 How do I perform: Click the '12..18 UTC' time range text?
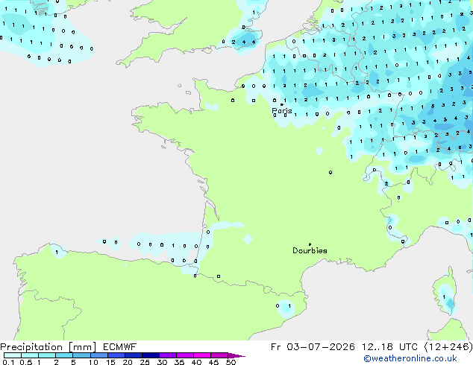tap(389, 347)
